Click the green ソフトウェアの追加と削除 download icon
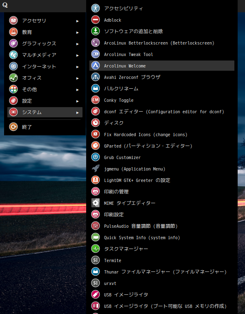245x314 pixels. click(x=96, y=31)
